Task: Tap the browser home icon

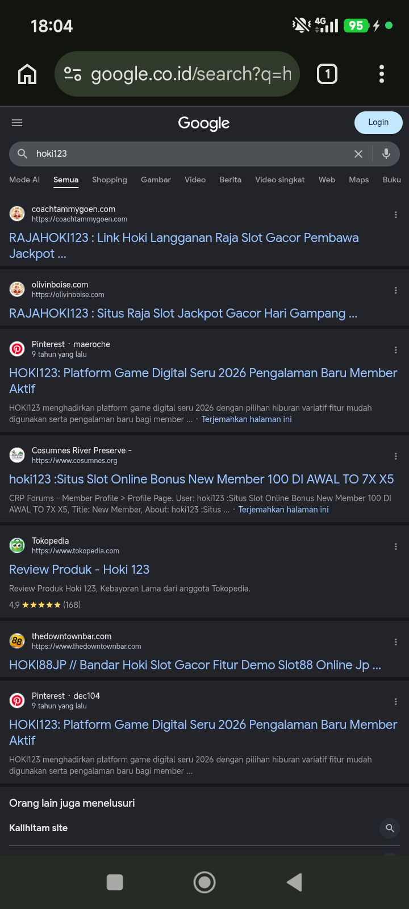Action: [27, 74]
